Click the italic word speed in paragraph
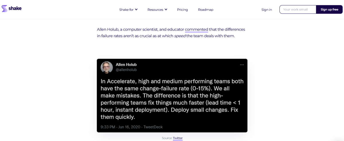Viewport: 344px width, 141px height. pos(180,36)
